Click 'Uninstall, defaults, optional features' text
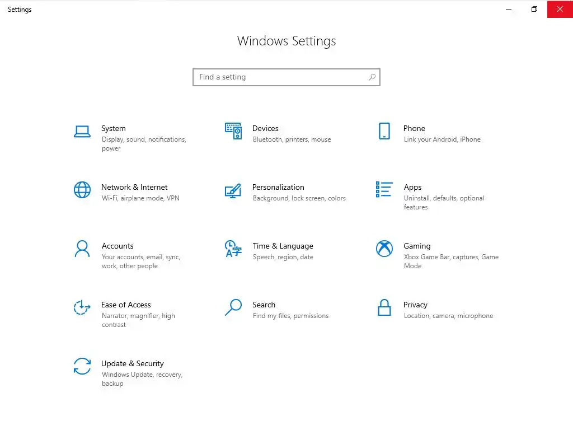573x430 pixels. 444,203
